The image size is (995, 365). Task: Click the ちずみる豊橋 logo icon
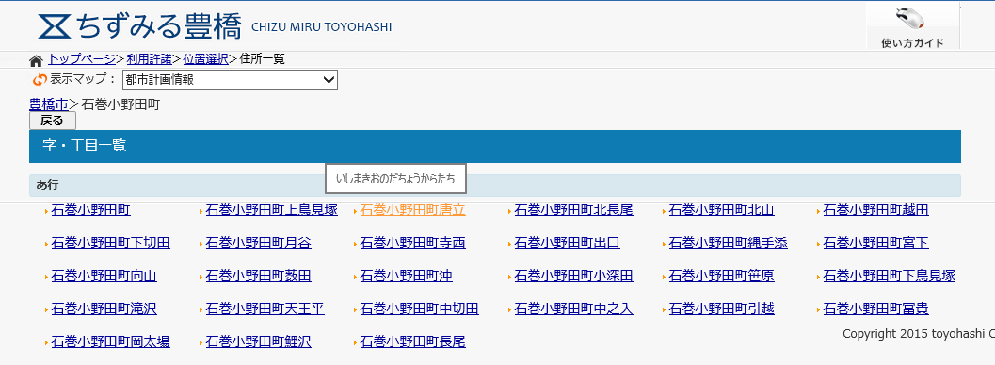(x=55, y=26)
